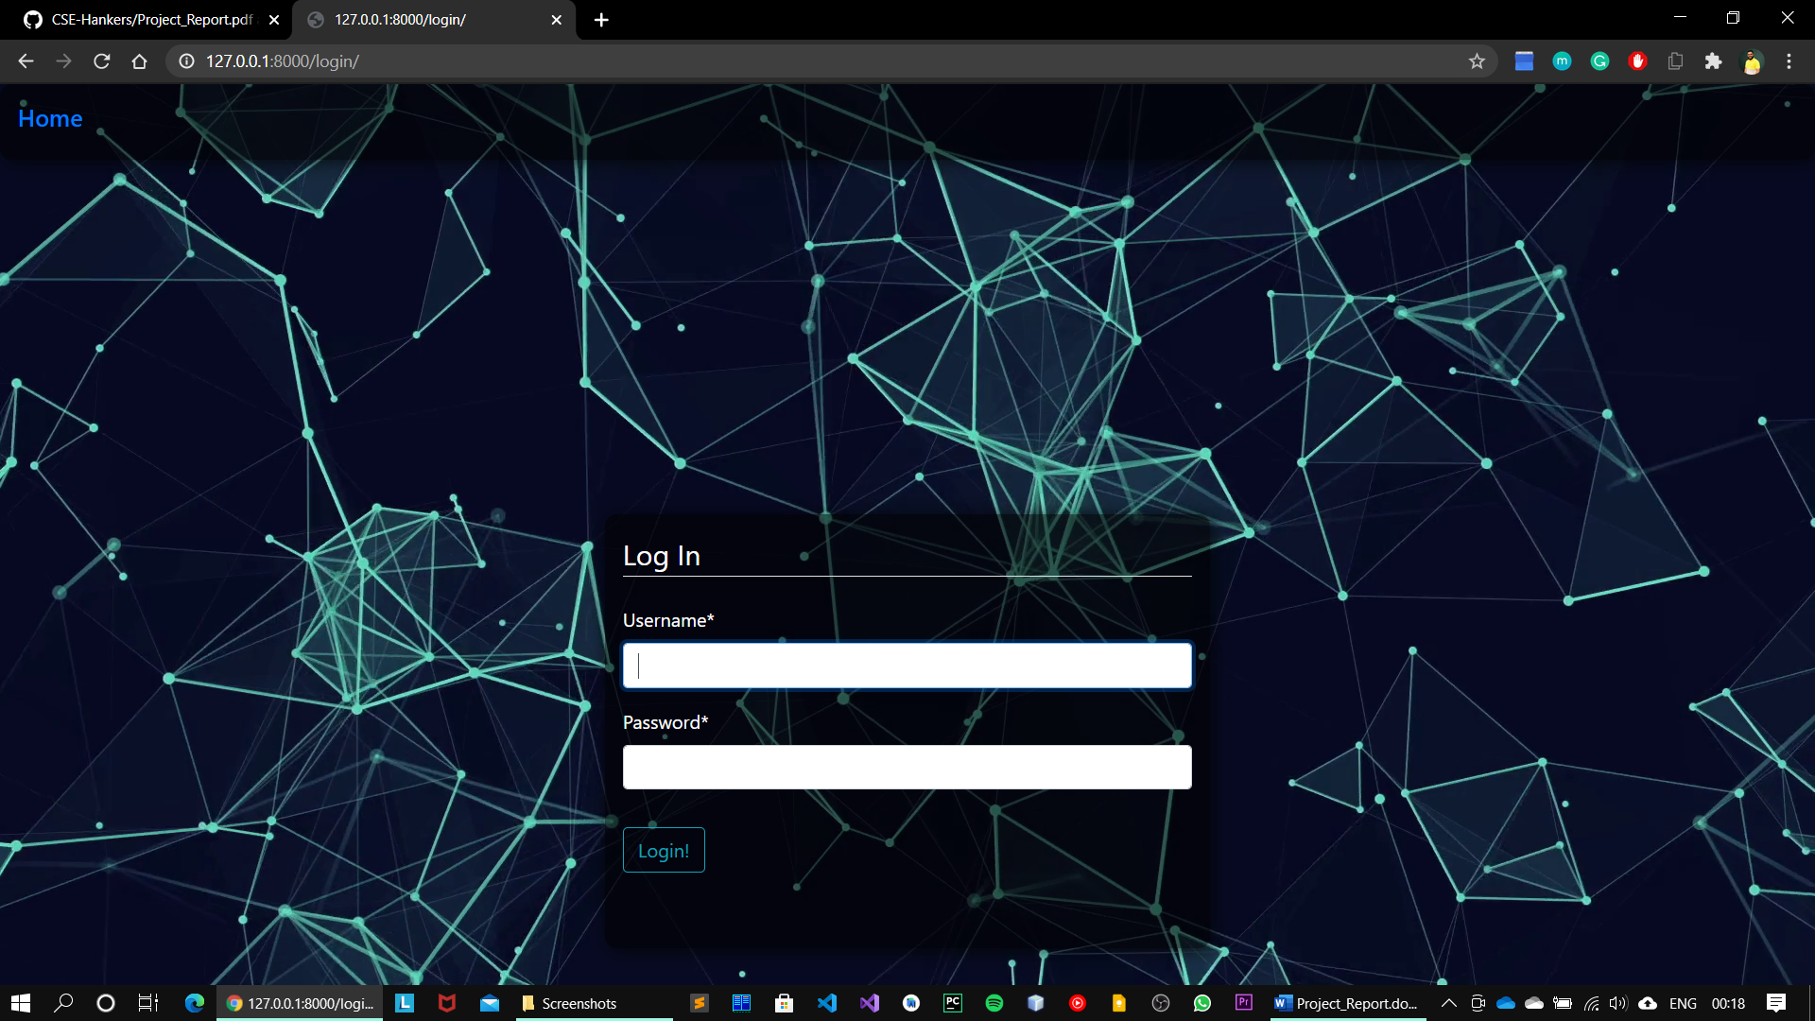Click the Home link in the navbar
Screen dimensions: 1815x1021
50,118
